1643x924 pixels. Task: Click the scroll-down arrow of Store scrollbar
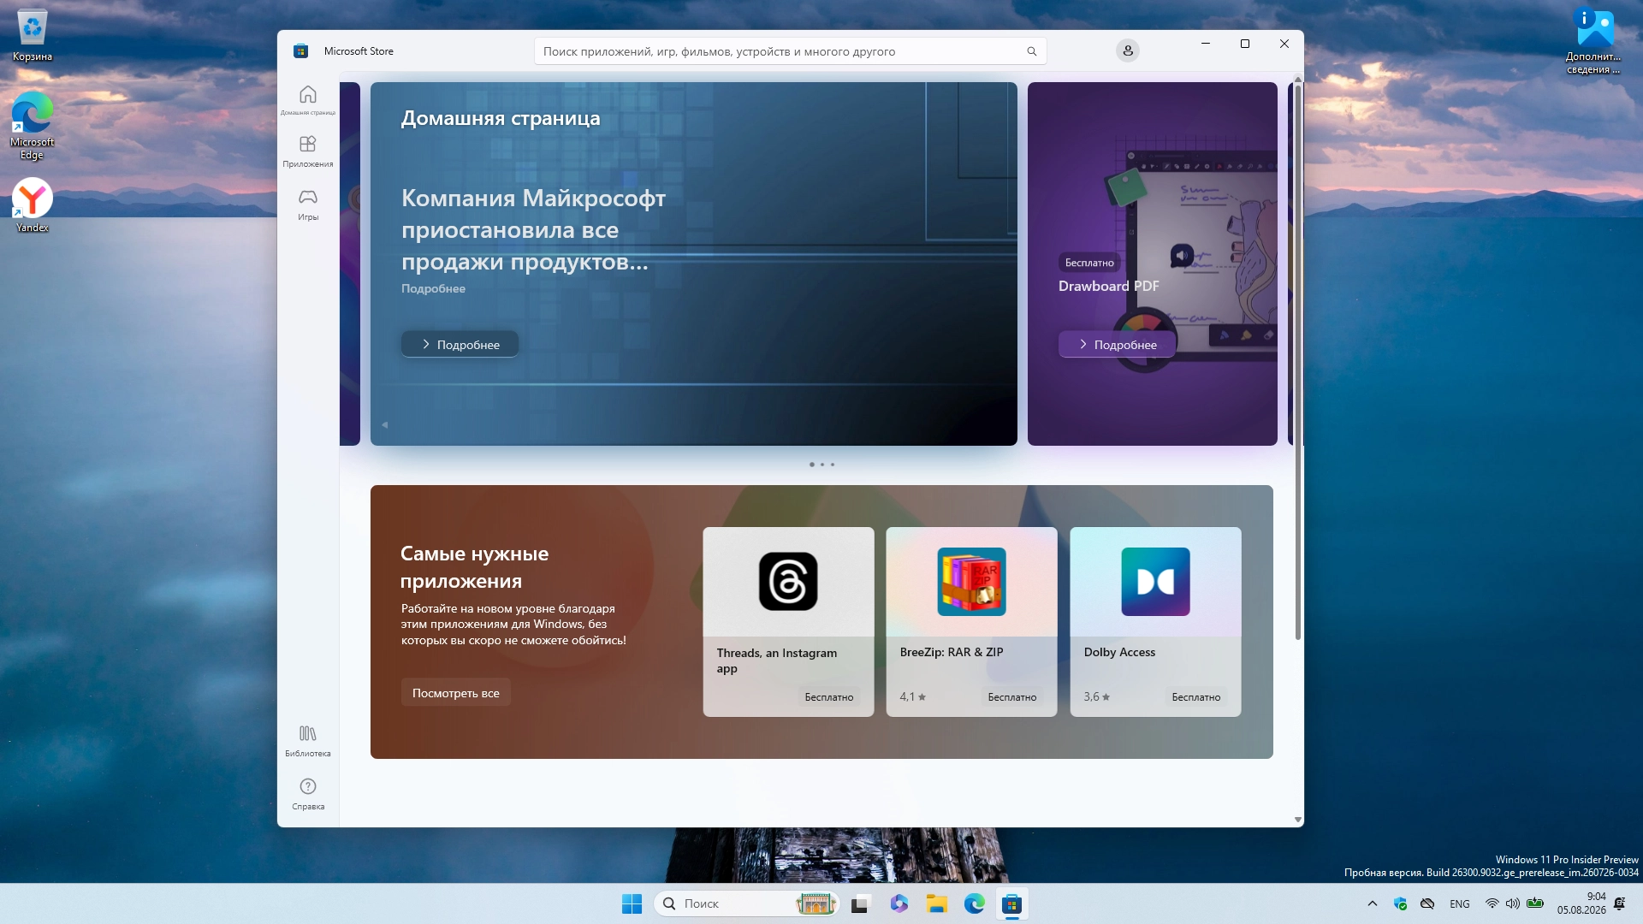[1298, 820]
